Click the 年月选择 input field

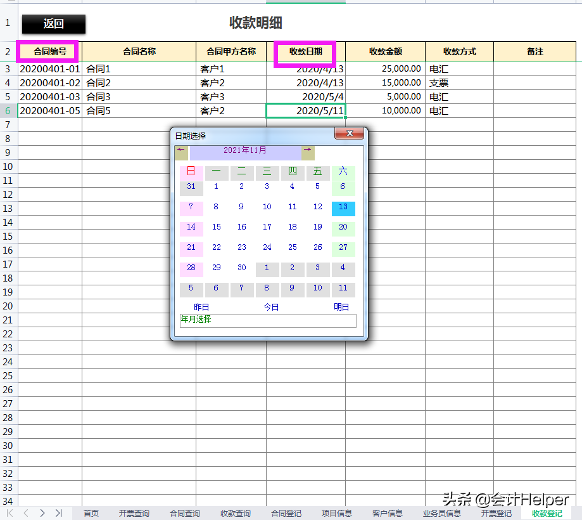point(268,321)
